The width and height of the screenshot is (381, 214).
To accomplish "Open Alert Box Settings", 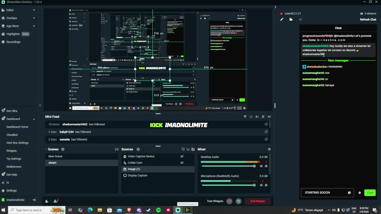I will pos(18,143).
